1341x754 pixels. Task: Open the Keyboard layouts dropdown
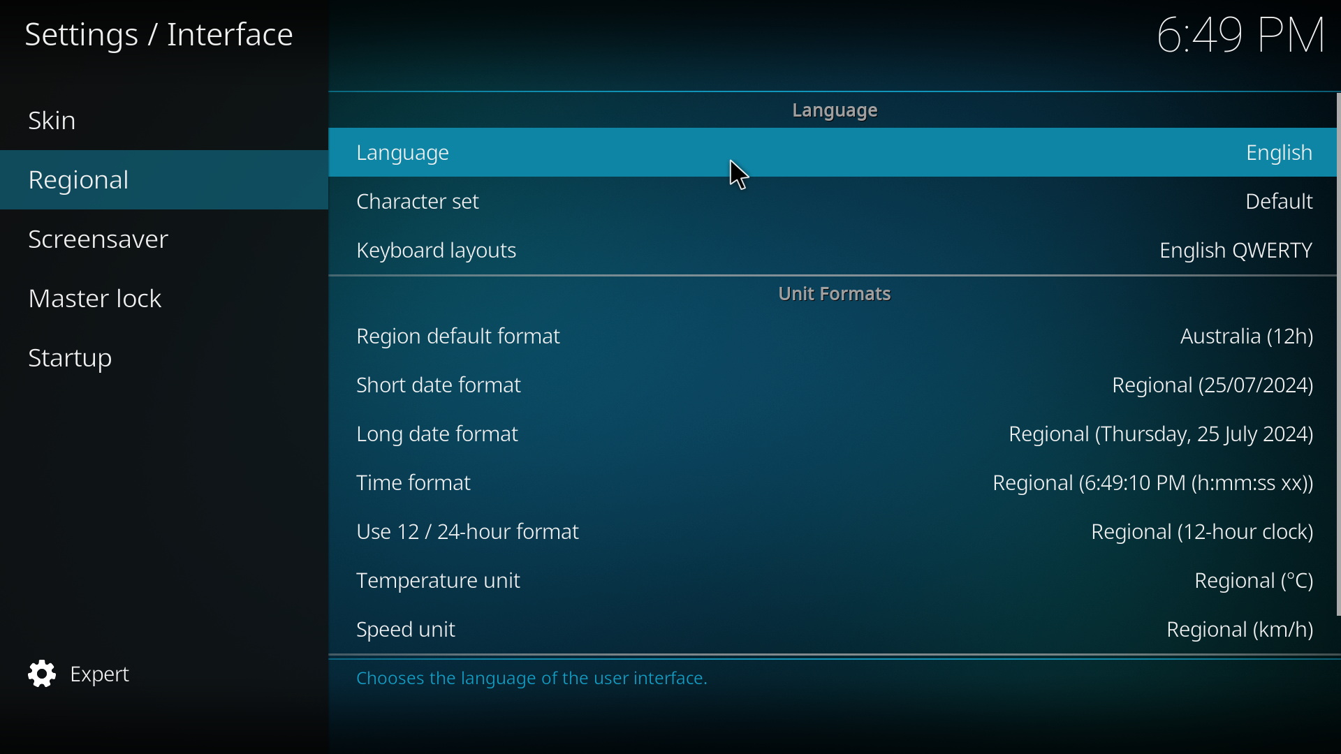tap(835, 249)
